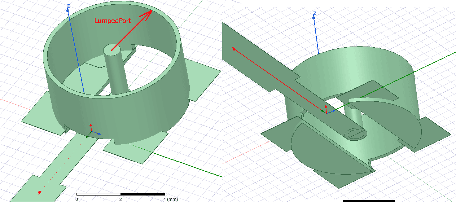The height and width of the screenshot is (202, 456).
Task: Click the "4 (mm)" scale bar label
Action: coord(171,199)
